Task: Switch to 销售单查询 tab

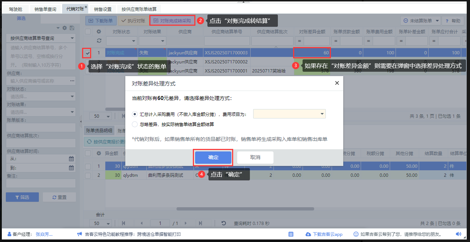Action: pos(45,9)
